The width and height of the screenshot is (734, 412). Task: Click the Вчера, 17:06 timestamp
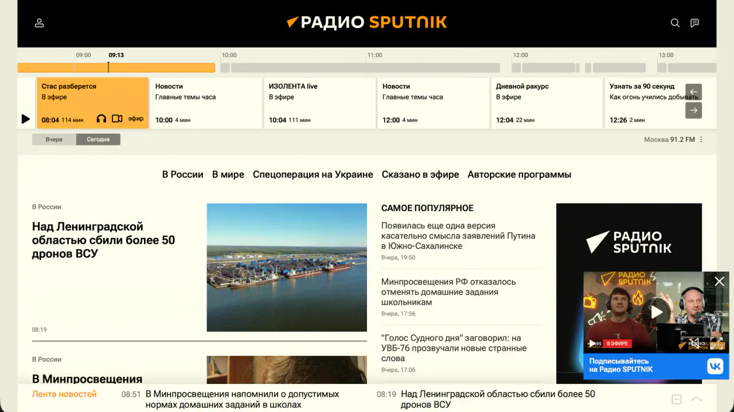(399, 370)
